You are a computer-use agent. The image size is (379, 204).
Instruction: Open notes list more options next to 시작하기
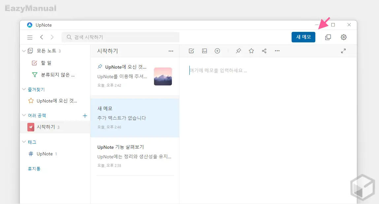pyautogui.click(x=171, y=51)
